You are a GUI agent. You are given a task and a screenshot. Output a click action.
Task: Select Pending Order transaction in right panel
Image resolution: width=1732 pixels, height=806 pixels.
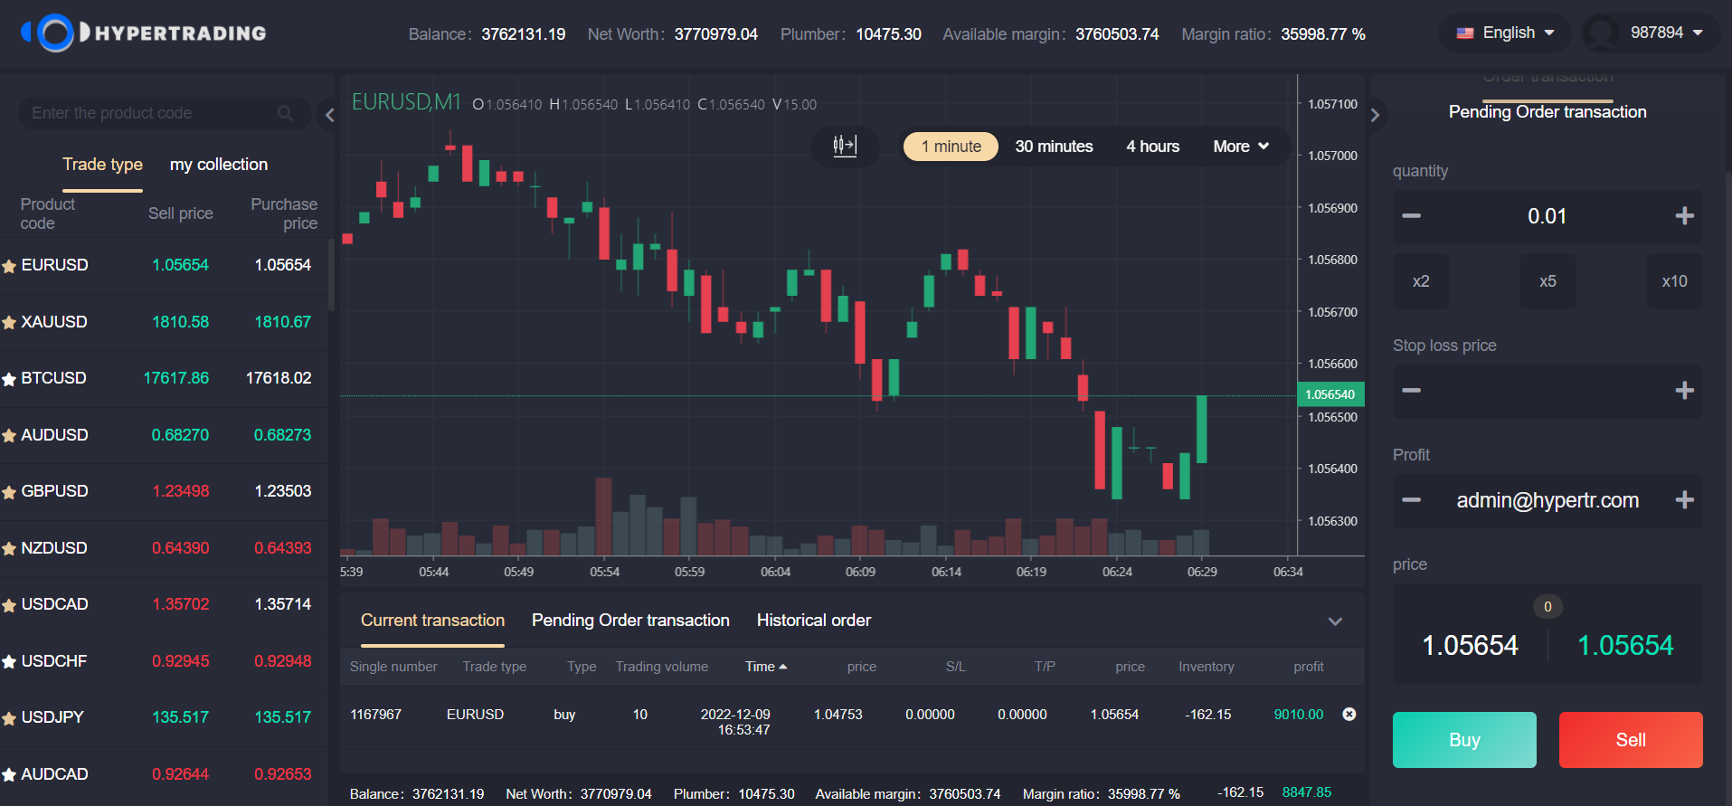pos(1547,112)
